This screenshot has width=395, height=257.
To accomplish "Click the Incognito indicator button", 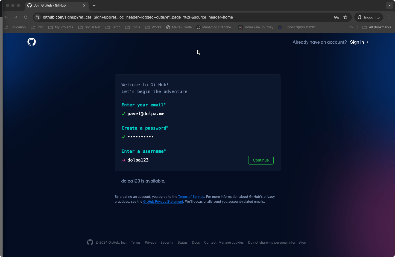I will tap(368, 17).
